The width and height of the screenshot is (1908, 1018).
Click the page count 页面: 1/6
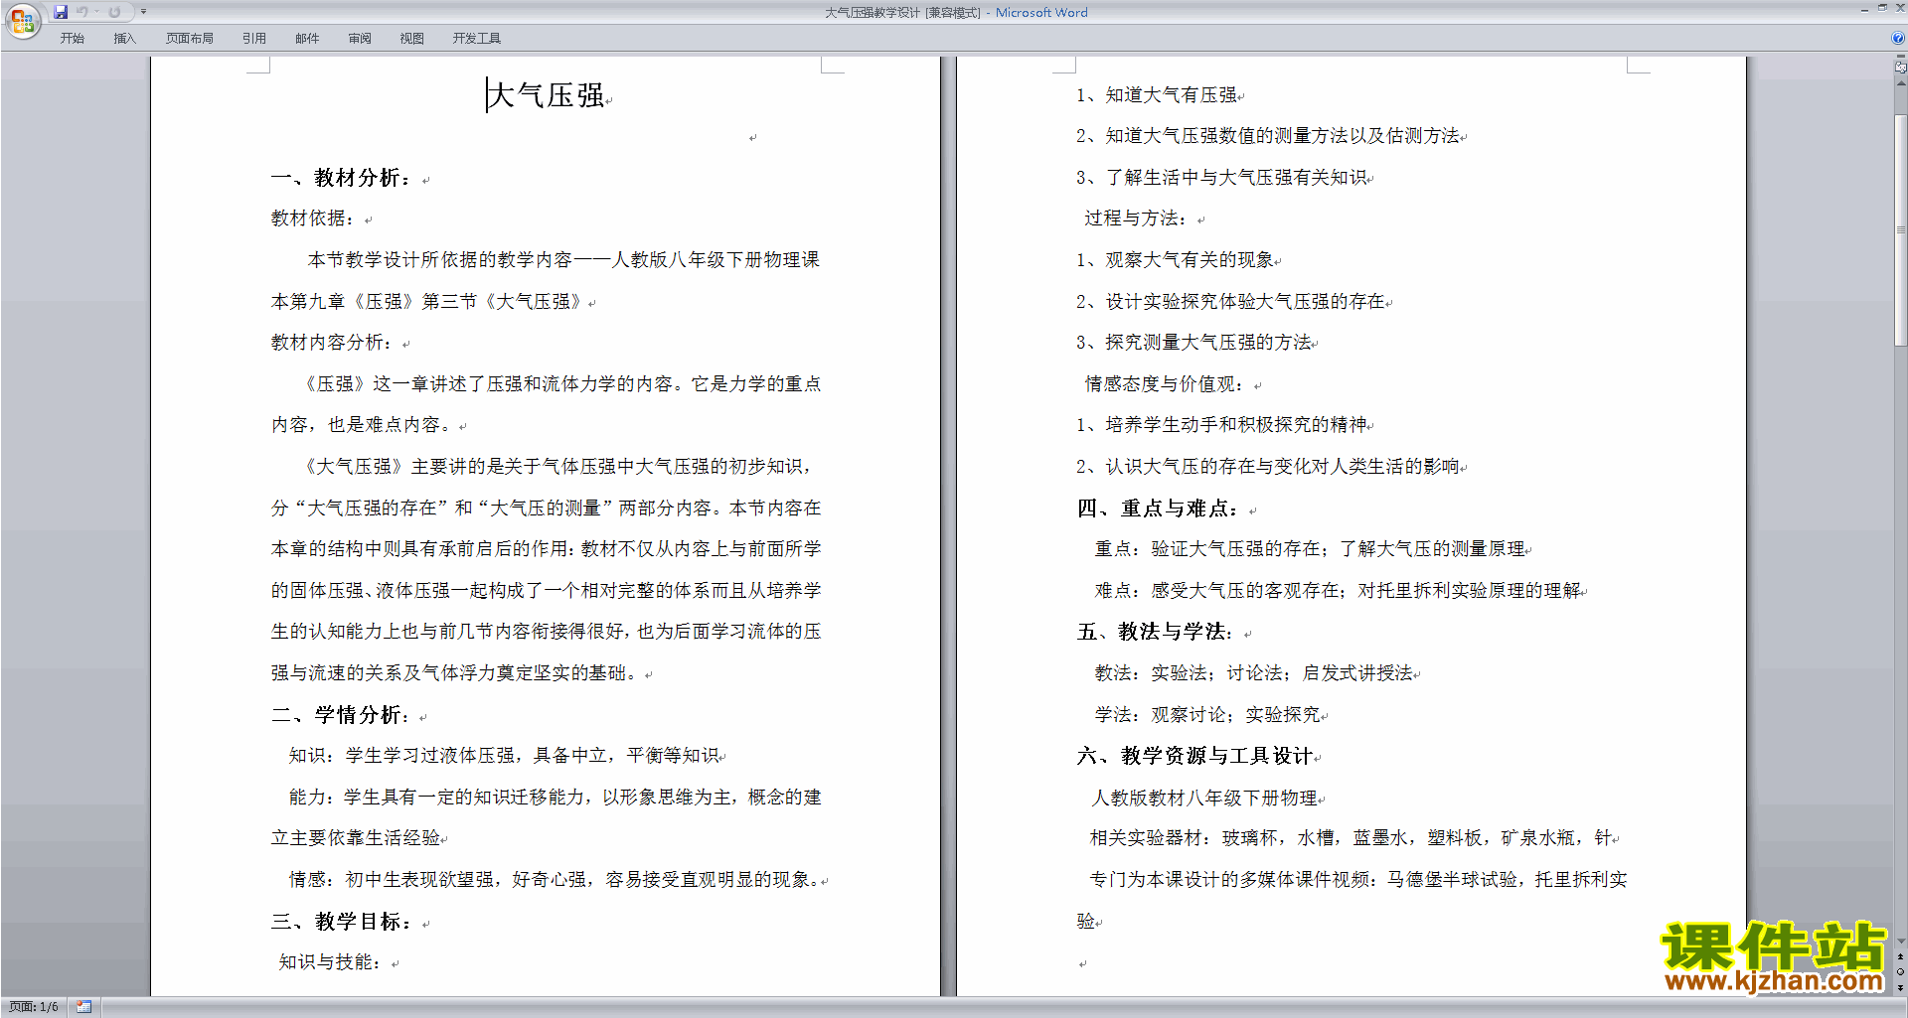[x=34, y=1006]
